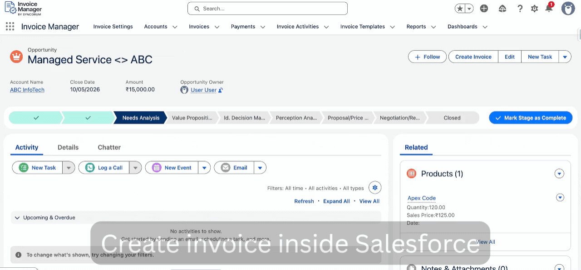This screenshot has width=581, height=270.
Task: Select the Needs Analysis stage
Action: [x=141, y=118]
